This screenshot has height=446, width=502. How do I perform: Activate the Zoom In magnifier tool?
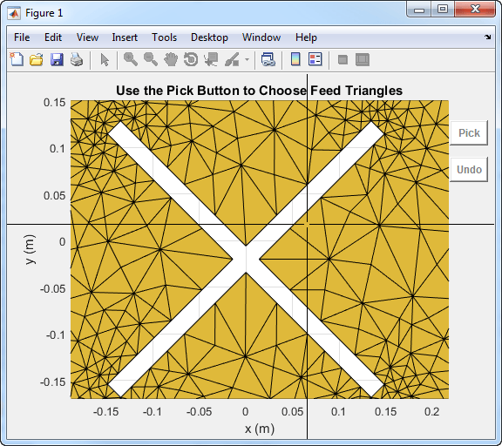tap(131, 59)
